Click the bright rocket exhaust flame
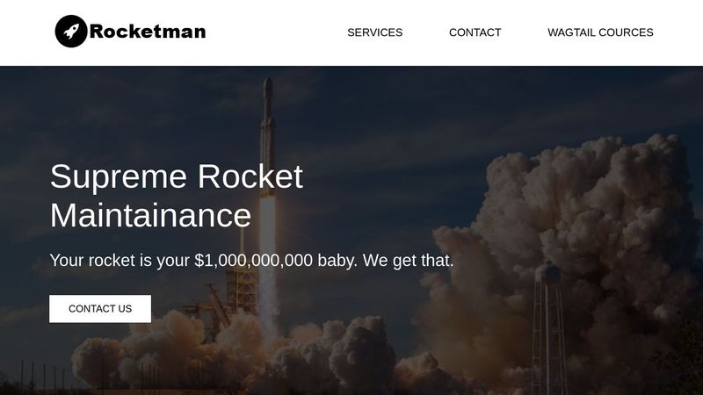The height and width of the screenshot is (395, 703). pos(267,233)
